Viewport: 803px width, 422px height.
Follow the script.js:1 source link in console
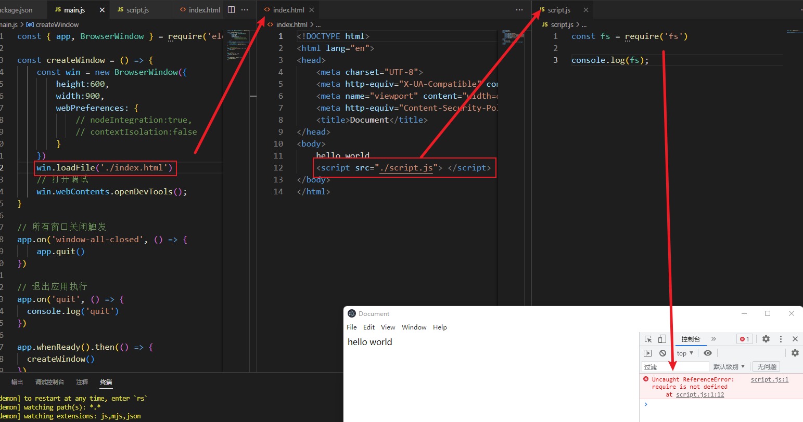coord(769,380)
